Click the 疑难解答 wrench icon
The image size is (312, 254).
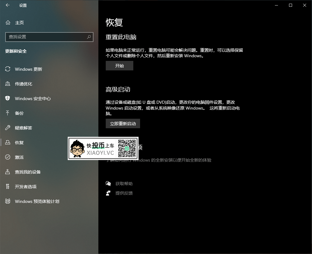click(8, 128)
